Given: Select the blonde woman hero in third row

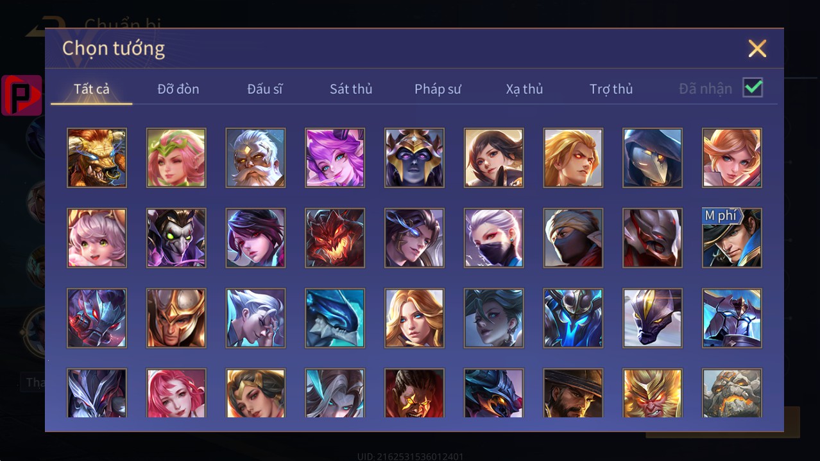Looking at the screenshot, I should pos(414,318).
